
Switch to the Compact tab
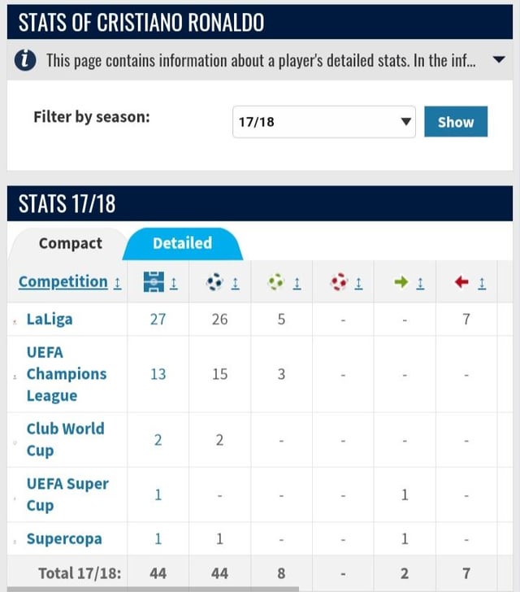[71, 243]
